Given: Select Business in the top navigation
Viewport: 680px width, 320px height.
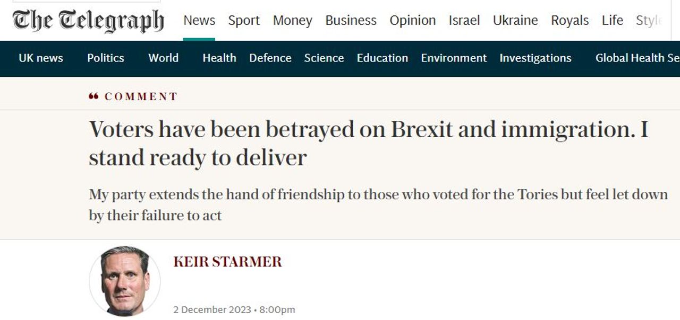Looking at the screenshot, I should [351, 21].
